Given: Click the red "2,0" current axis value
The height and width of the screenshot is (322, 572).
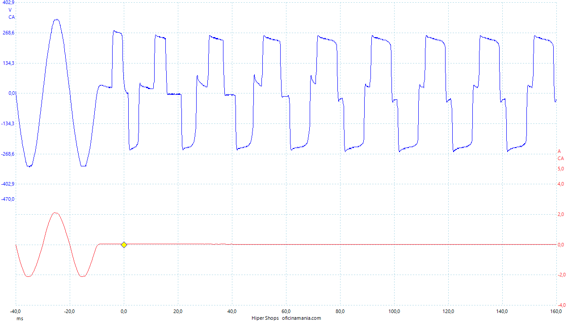Looking at the screenshot, I should coord(561,214).
